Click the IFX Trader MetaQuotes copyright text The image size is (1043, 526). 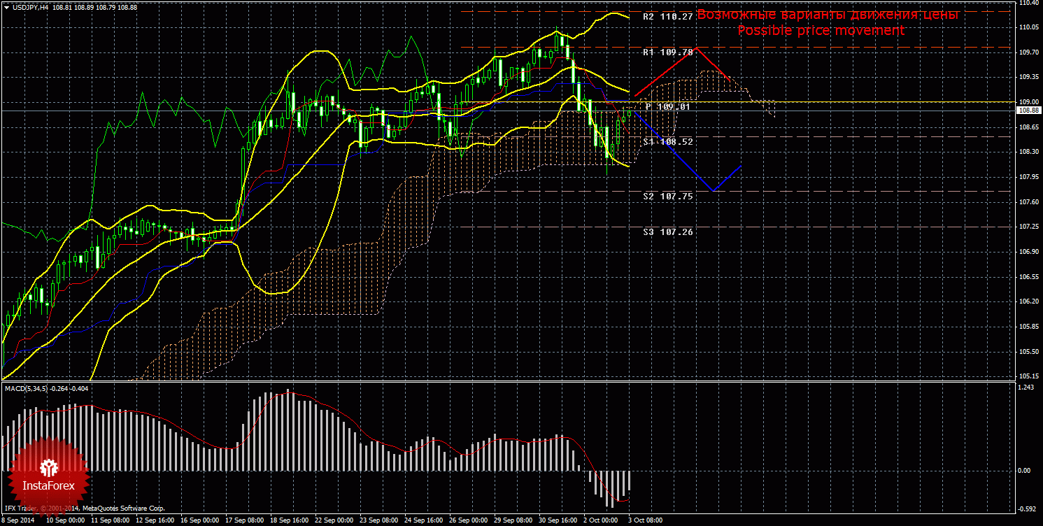(84, 509)
